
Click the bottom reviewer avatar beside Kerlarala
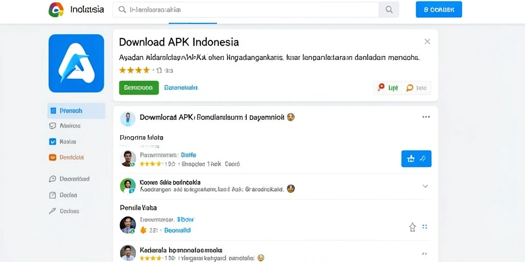coord(128,253)
